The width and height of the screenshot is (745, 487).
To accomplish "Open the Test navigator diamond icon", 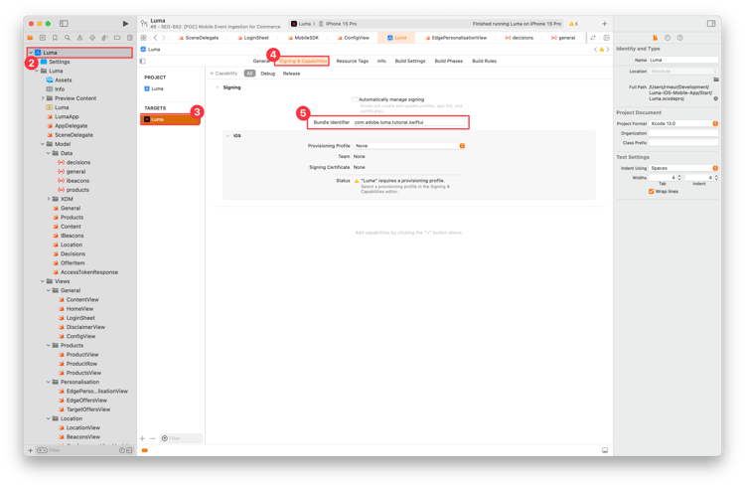I will (x=92, y=38).
